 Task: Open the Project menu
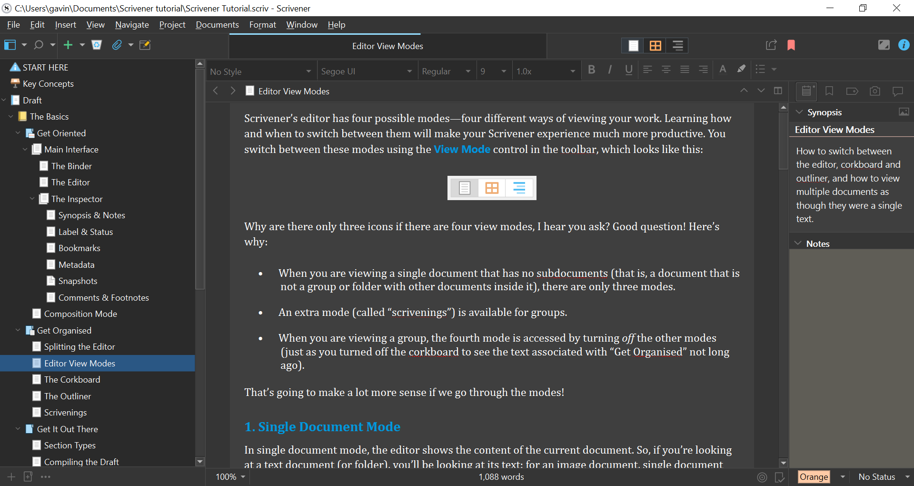172,25
